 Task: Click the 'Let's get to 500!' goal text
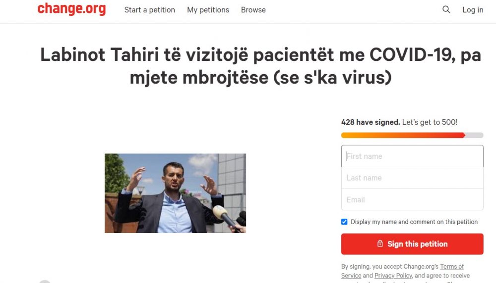click(x=430, y=122)
